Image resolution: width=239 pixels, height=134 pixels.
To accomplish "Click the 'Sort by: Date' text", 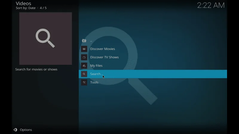I will pos(26,8).
